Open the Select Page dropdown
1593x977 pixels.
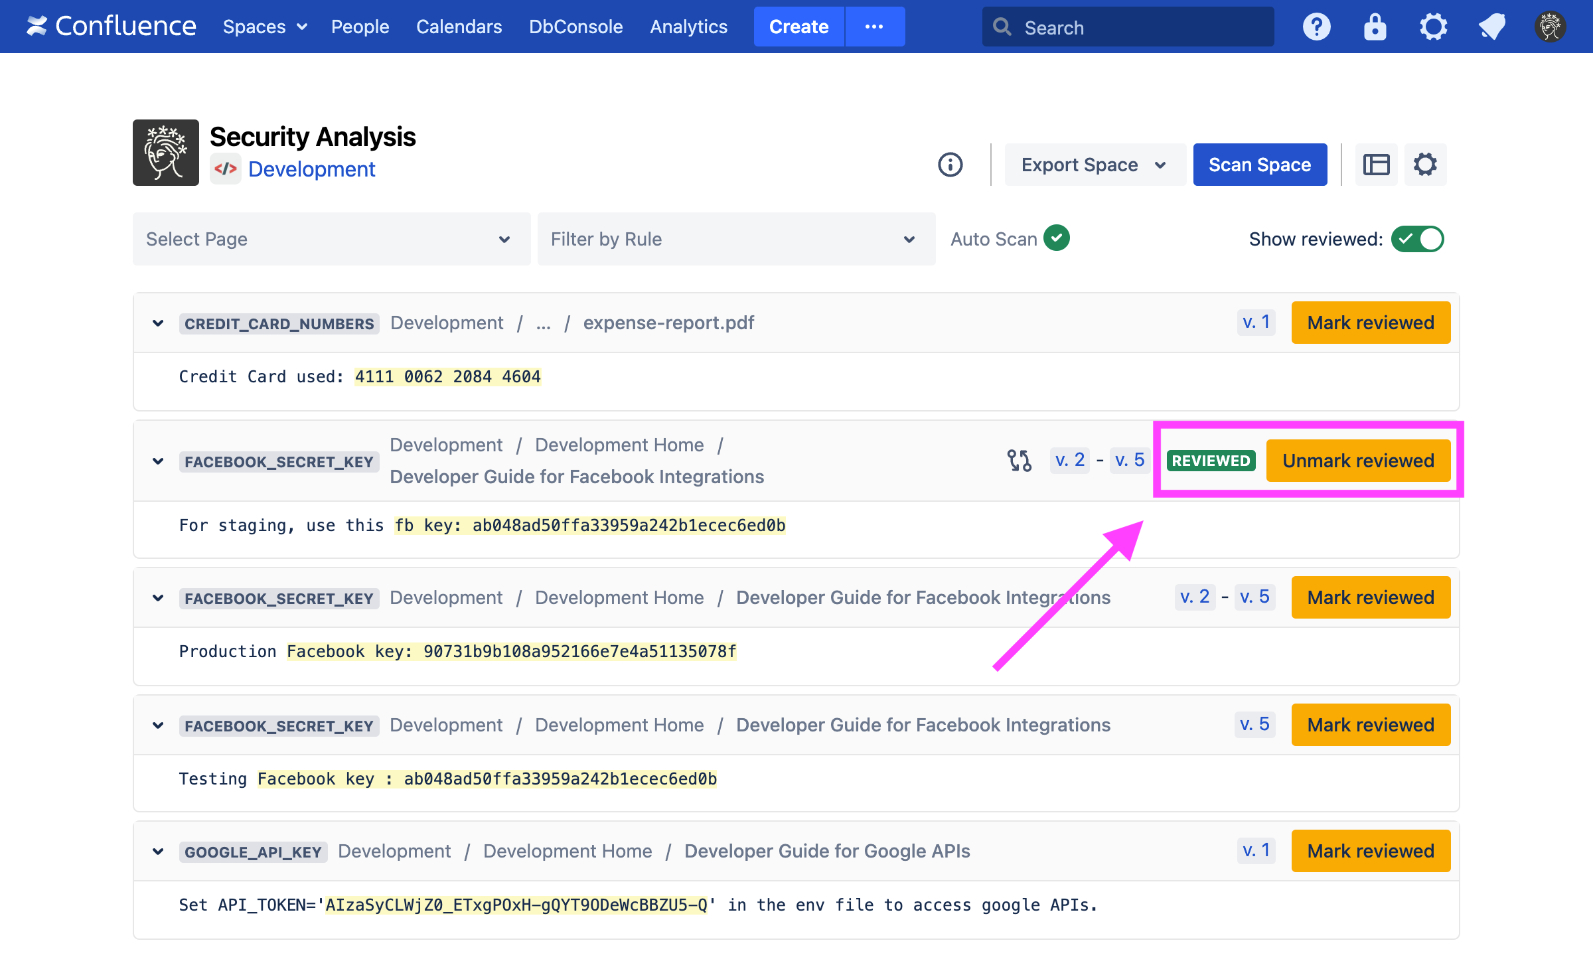(x=331, y=239)
